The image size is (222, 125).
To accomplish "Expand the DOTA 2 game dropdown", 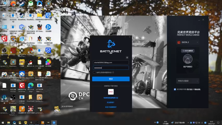I will tap(188, 42).
